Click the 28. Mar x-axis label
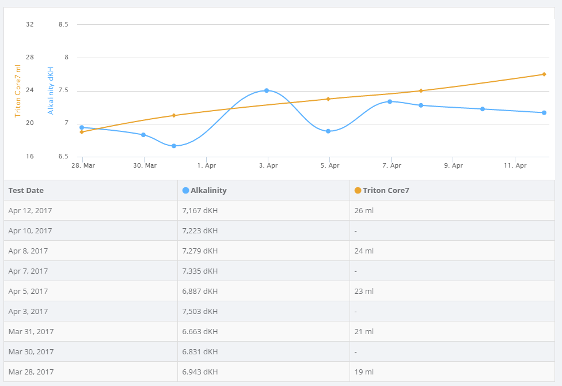562x386 pixels. coord(83,165)
